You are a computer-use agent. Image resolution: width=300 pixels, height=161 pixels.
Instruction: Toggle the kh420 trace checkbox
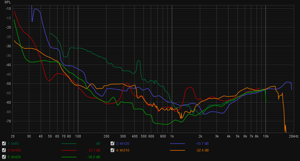click(4, 157)
